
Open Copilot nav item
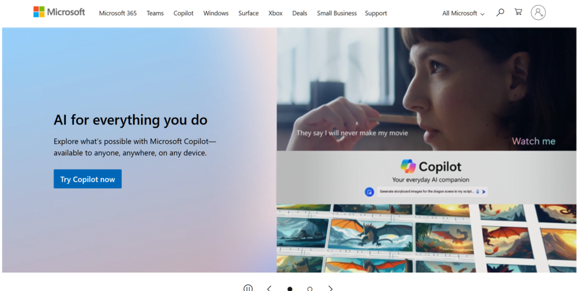coord(183,14)
